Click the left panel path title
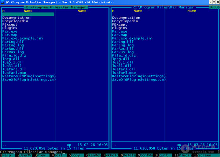Screen dimensions: 220x157 coord(56,7)
